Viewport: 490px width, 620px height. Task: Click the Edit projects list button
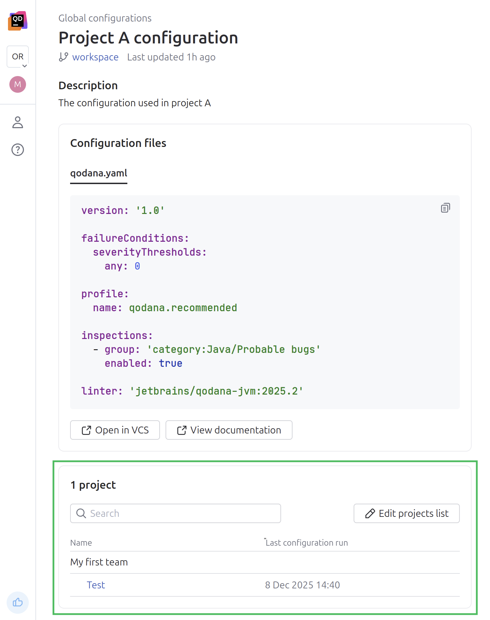(x=406, y=513)
